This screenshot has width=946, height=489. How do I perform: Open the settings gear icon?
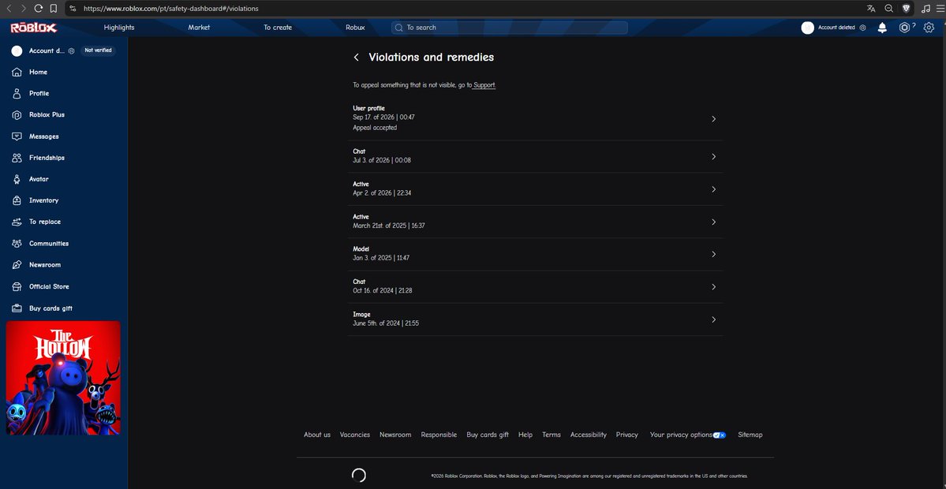tap(929, 28)
